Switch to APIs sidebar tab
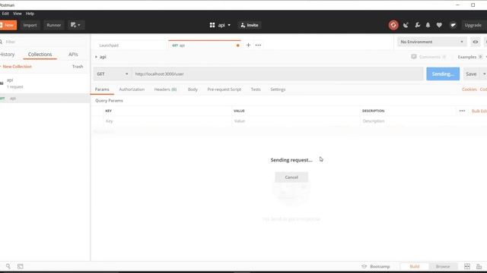Viewport: 487px width, 273px height. pyautogui.click(x=73, y=55)
